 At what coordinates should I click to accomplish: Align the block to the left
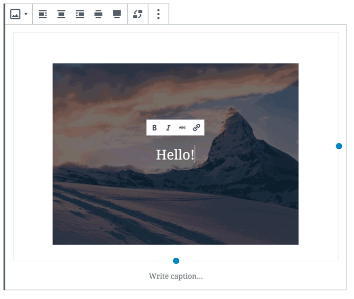[43, 14]
